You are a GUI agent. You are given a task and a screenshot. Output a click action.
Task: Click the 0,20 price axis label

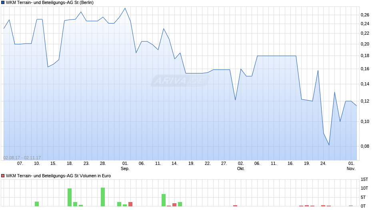(365, 44)
